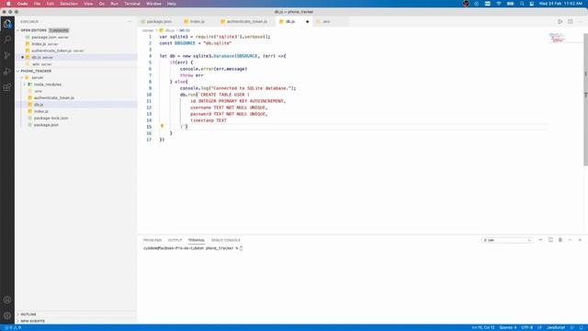Click the lightbulb quick fix on line 15

(x=162, y=126)
